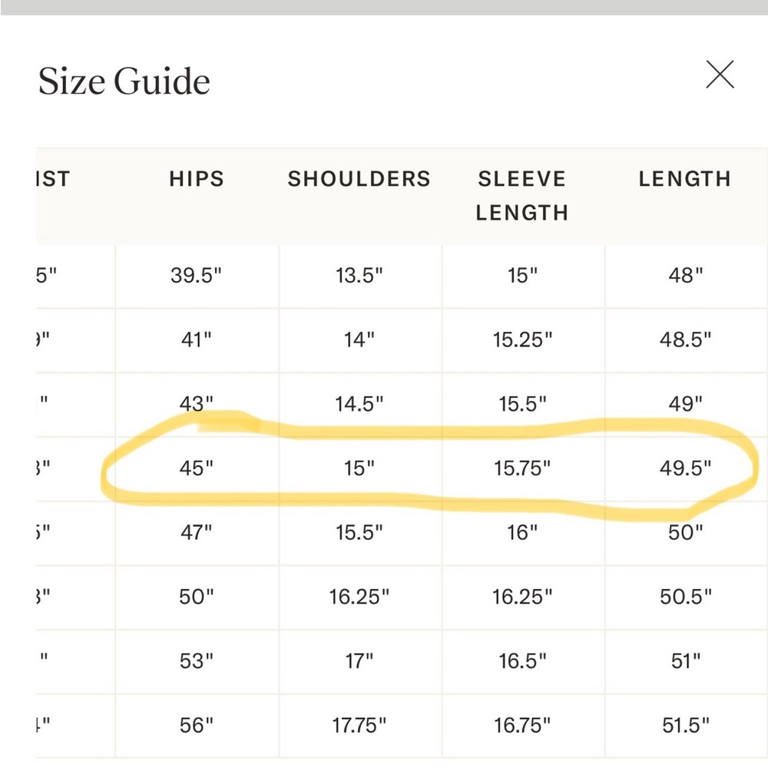Select the 45" hips cell
Image resolution: width=768 pixels, height=768 pixels.
coord(197,468)
